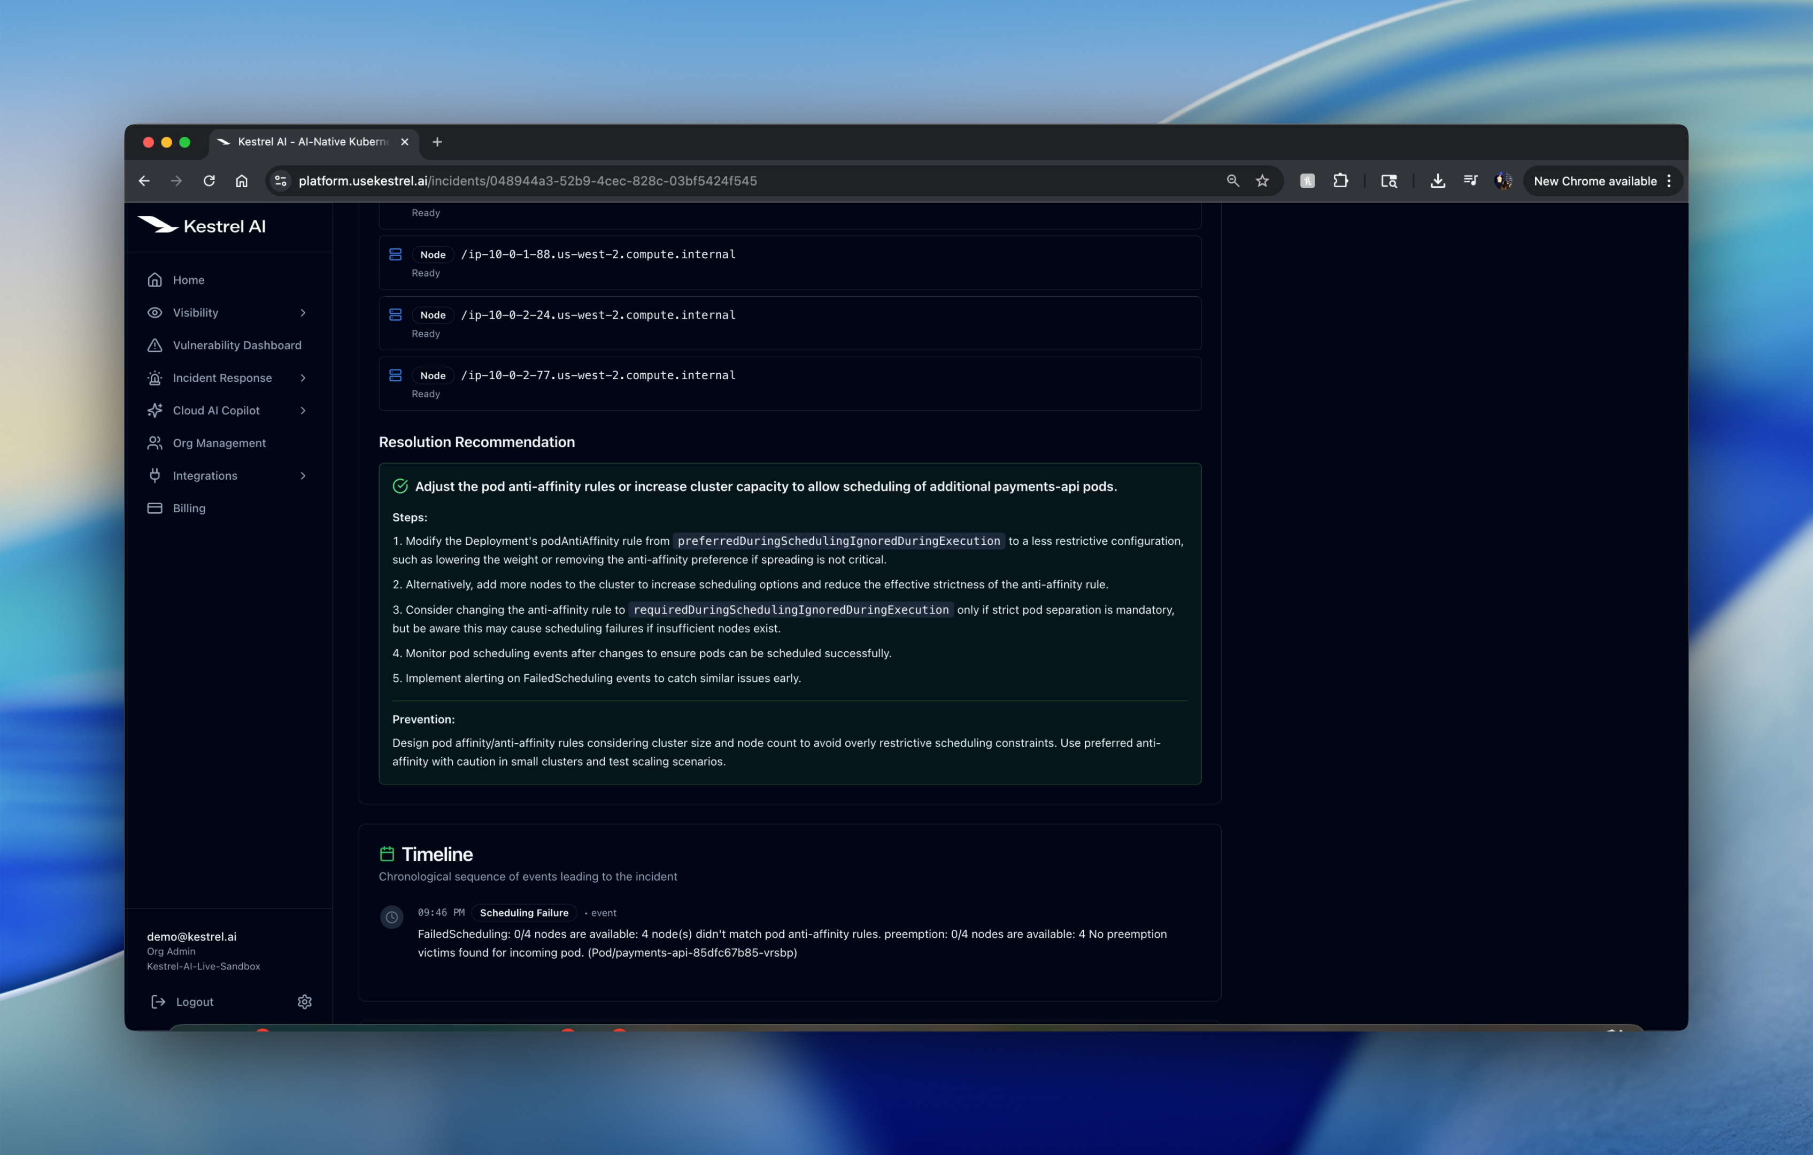
Task: Click the settings gear icon in sidebar
Action: (304, 1002)
